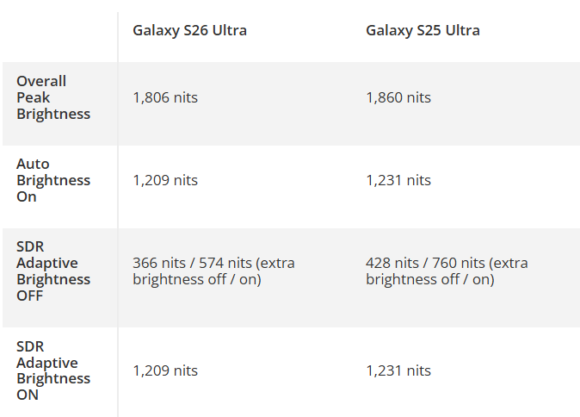Select S25 Ultra's SDR Adaptive Brightness ON value

398,370
